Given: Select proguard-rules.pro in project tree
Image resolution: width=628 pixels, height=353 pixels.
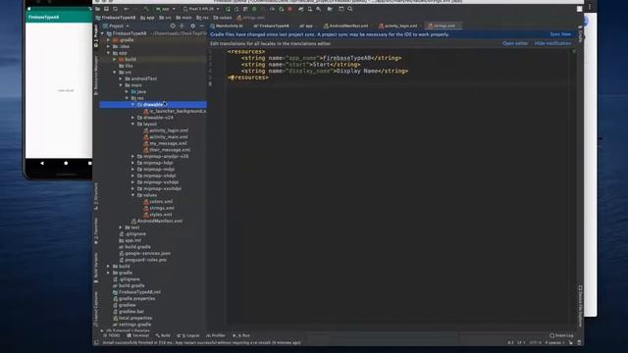Looking at the screenshot, I should (x=145, y=260).
